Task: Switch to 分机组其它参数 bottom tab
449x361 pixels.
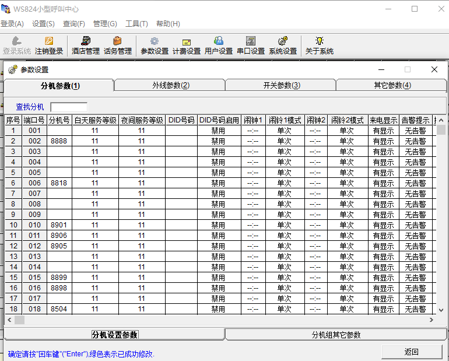Action: point(336,335)
